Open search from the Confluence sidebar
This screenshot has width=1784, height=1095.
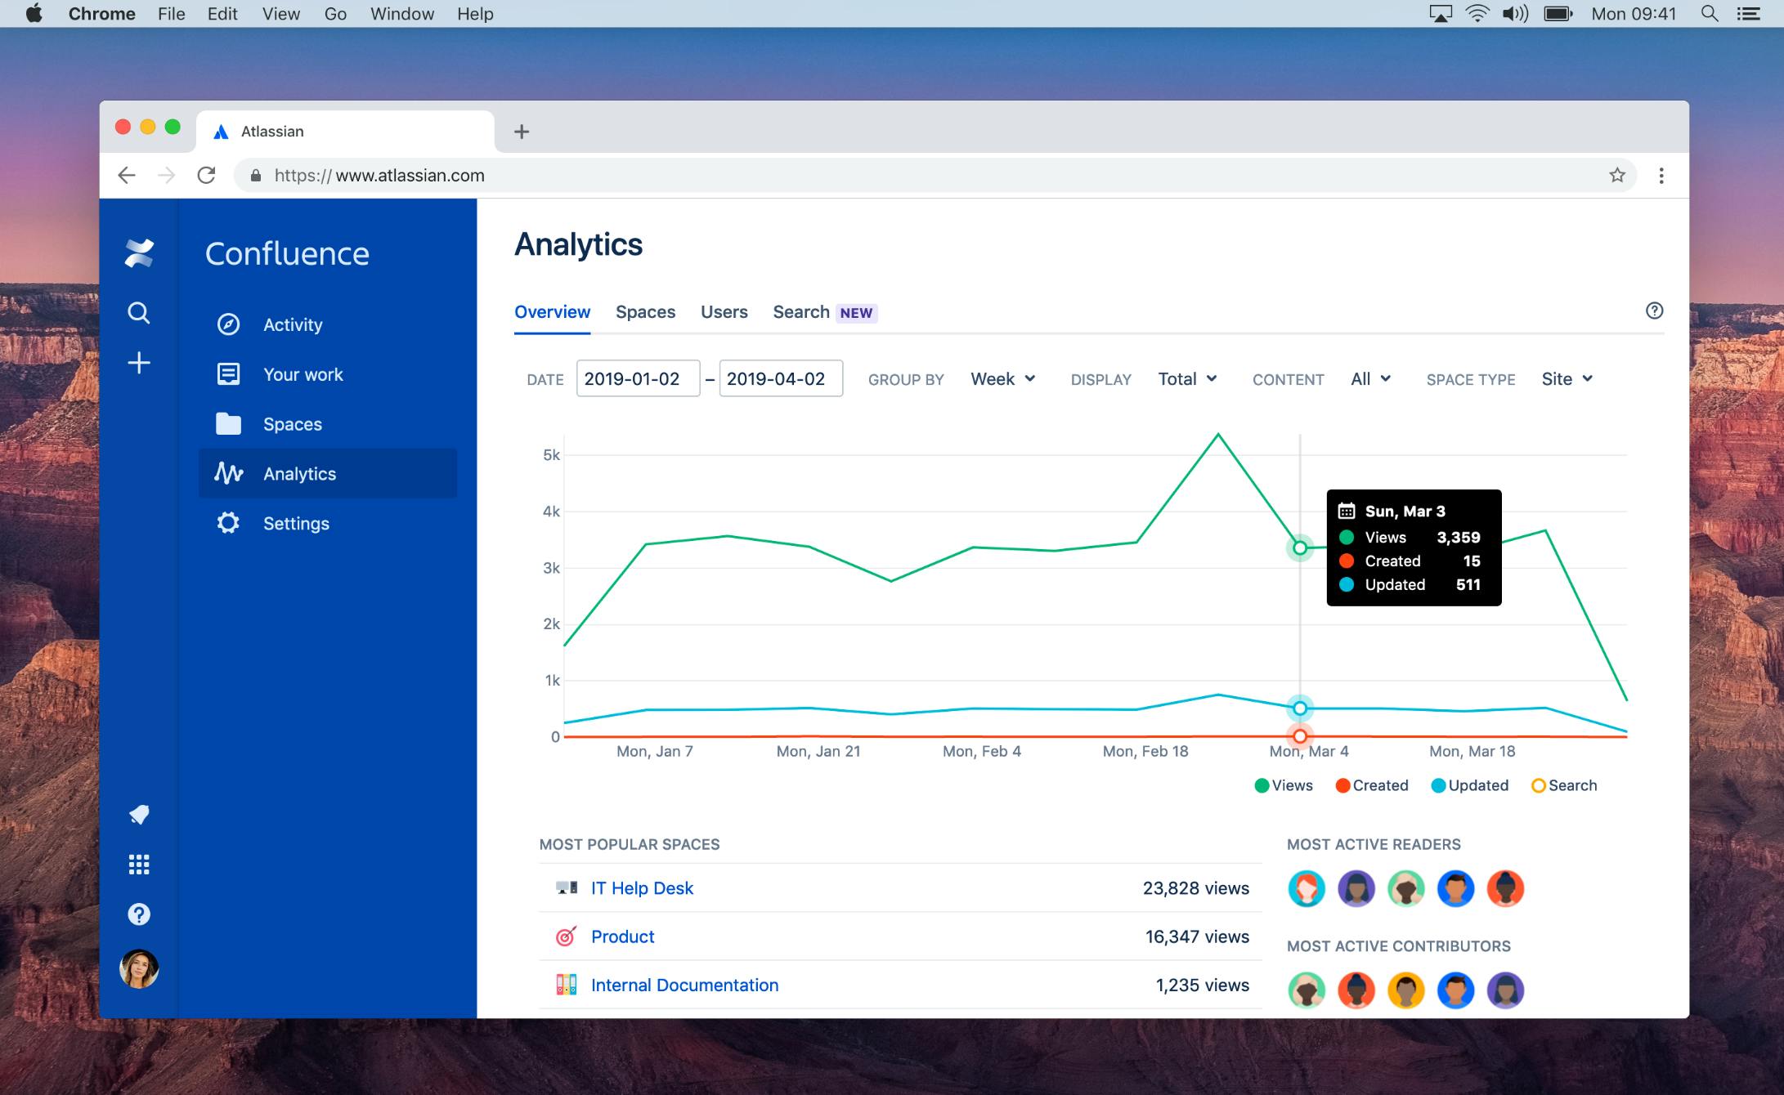139,313
